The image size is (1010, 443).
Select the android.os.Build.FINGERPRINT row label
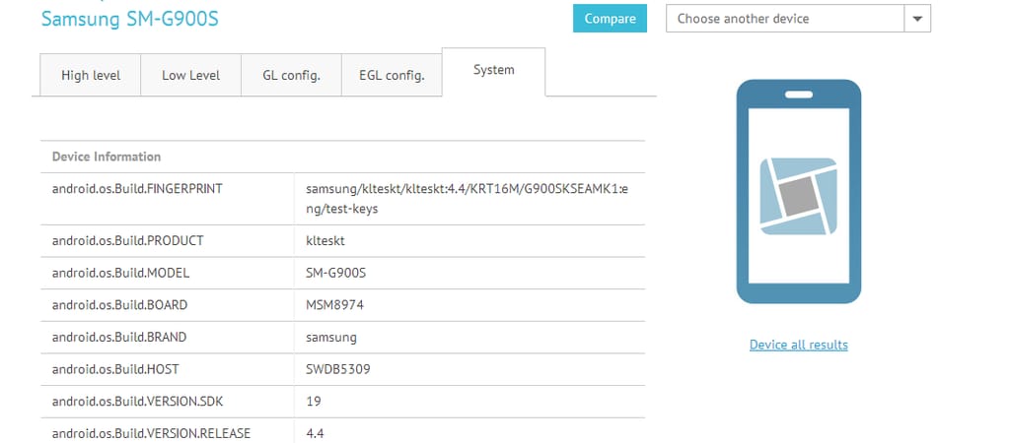coord(137,188)
